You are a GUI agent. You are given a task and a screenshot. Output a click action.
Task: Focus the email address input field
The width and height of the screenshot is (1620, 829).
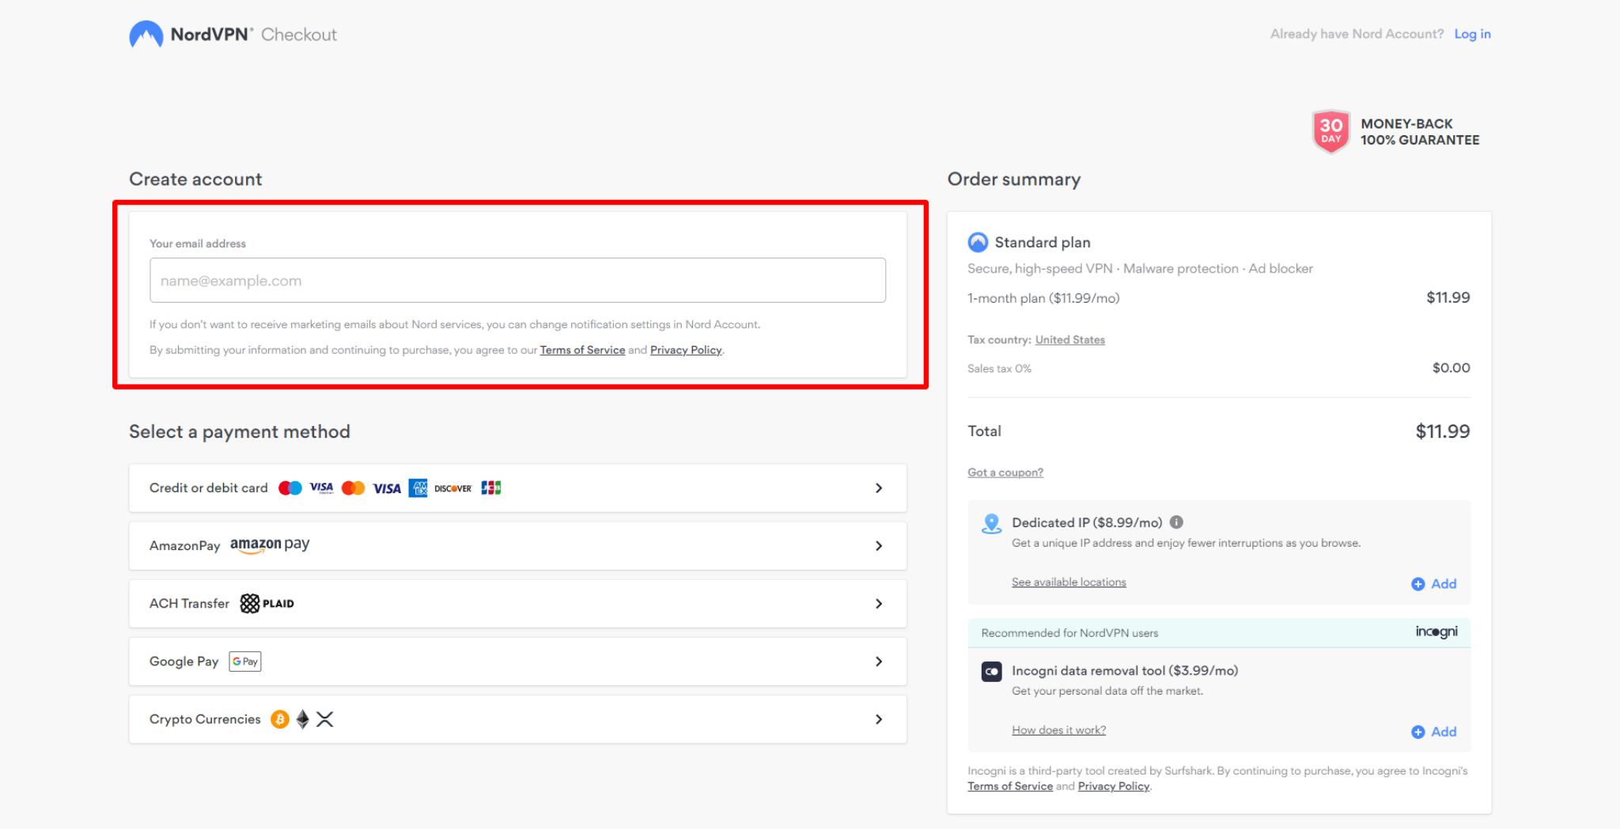pyautogui.click(x=517, y=280)
